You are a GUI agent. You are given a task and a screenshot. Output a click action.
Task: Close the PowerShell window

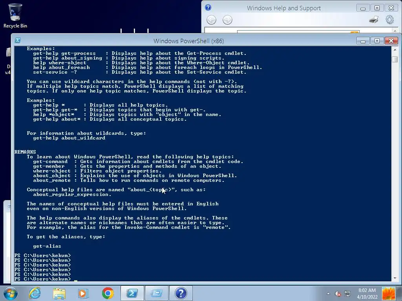[391, 41]
